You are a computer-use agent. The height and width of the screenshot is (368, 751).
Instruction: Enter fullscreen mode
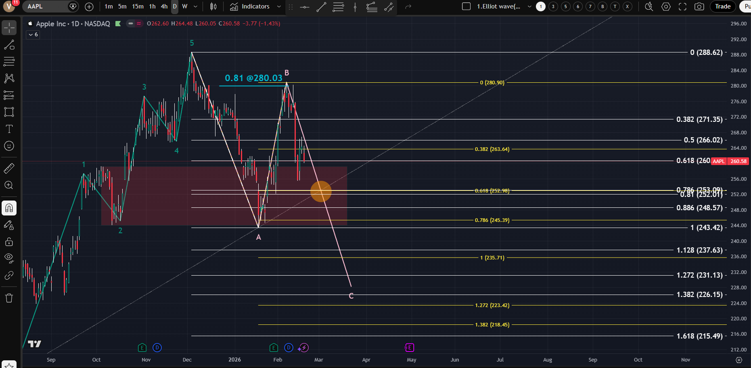[682, 6]
